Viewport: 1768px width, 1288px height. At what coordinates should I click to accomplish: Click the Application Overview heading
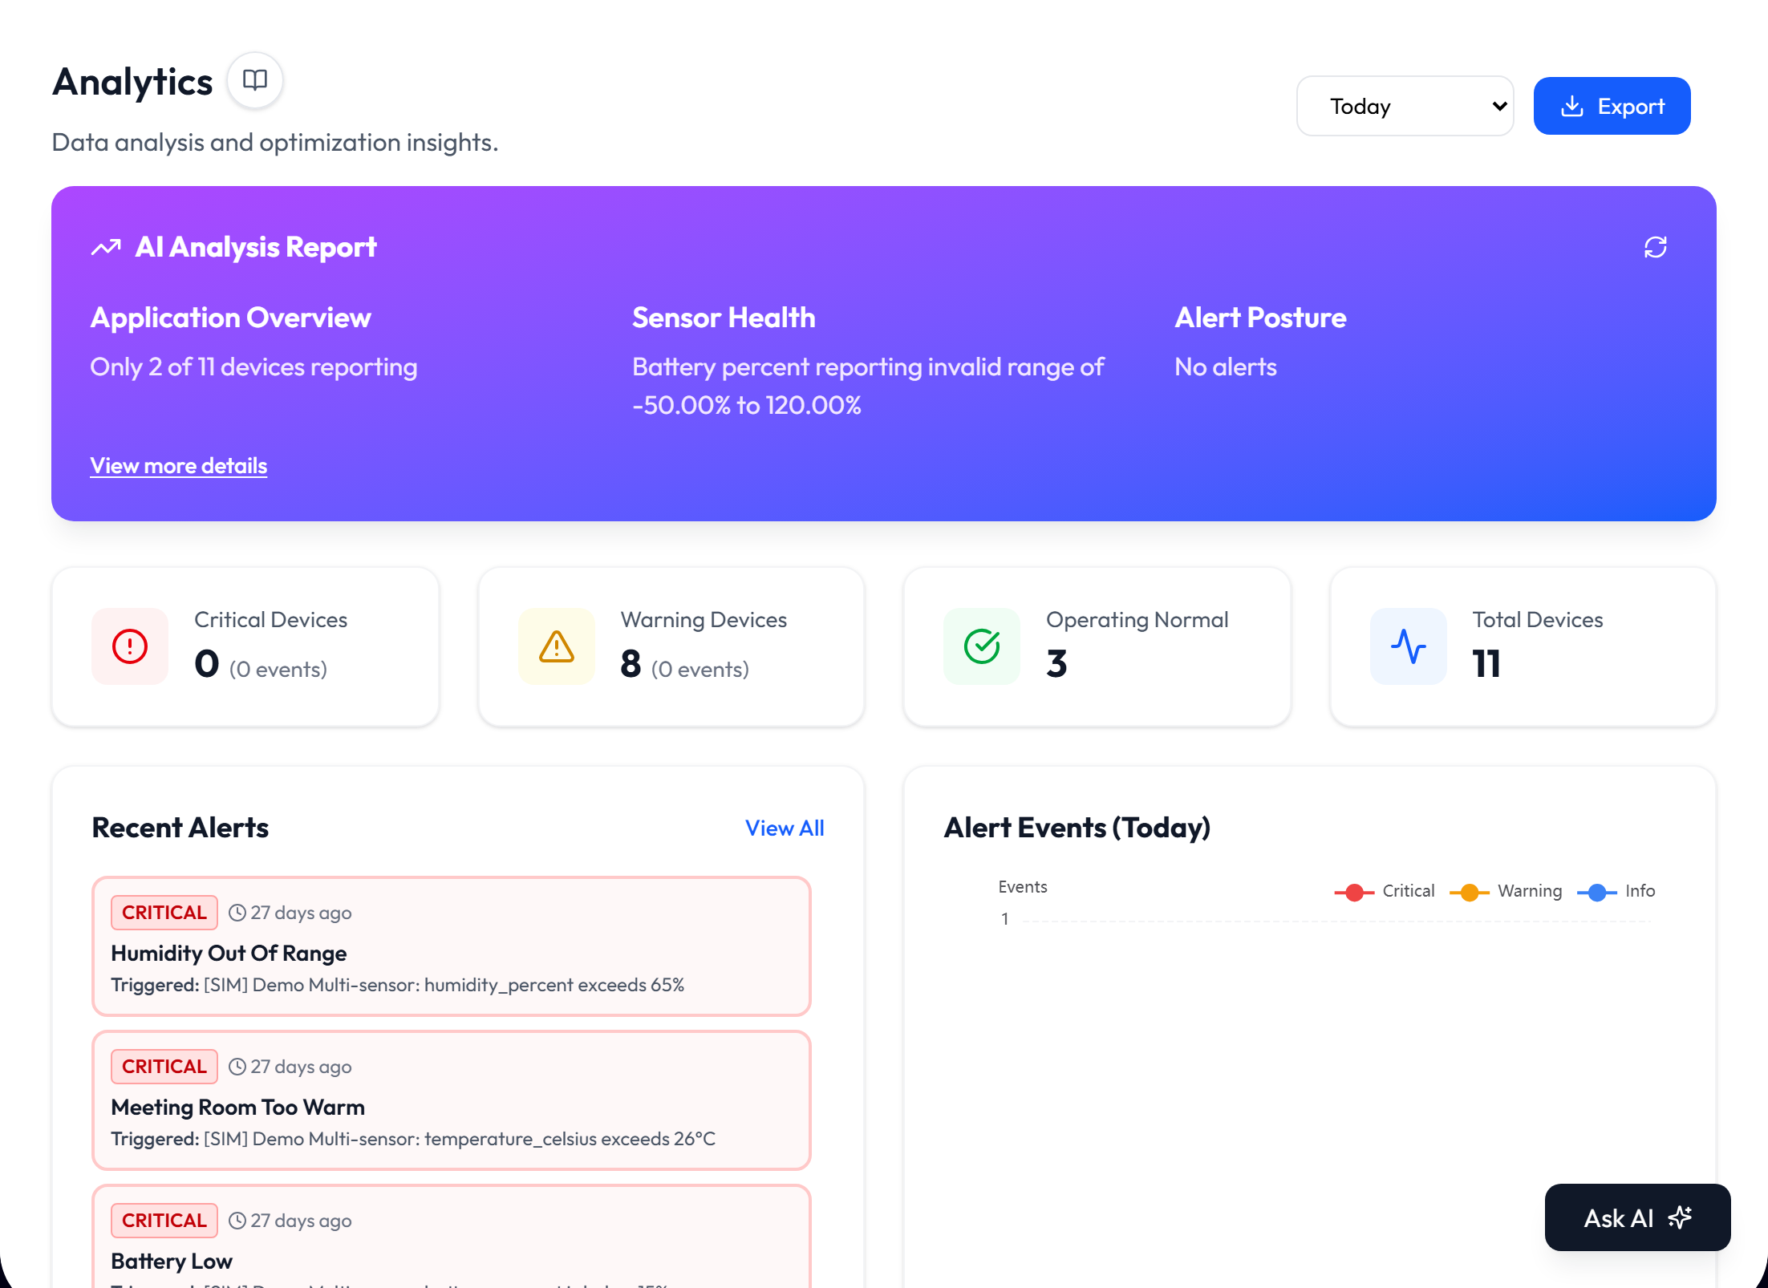231,318
